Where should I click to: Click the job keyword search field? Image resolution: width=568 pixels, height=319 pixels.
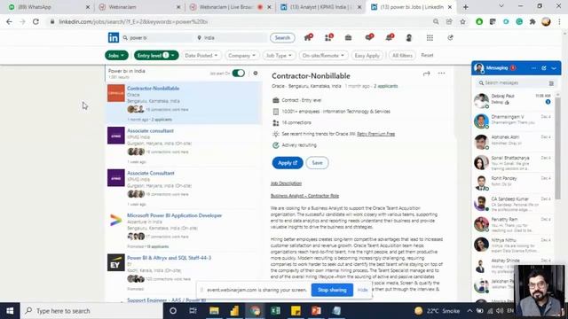pyautogui.click(x=158, y=37)
